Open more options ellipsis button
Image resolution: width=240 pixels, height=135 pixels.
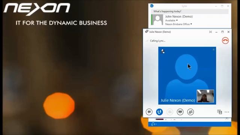[x=227, y=112]
